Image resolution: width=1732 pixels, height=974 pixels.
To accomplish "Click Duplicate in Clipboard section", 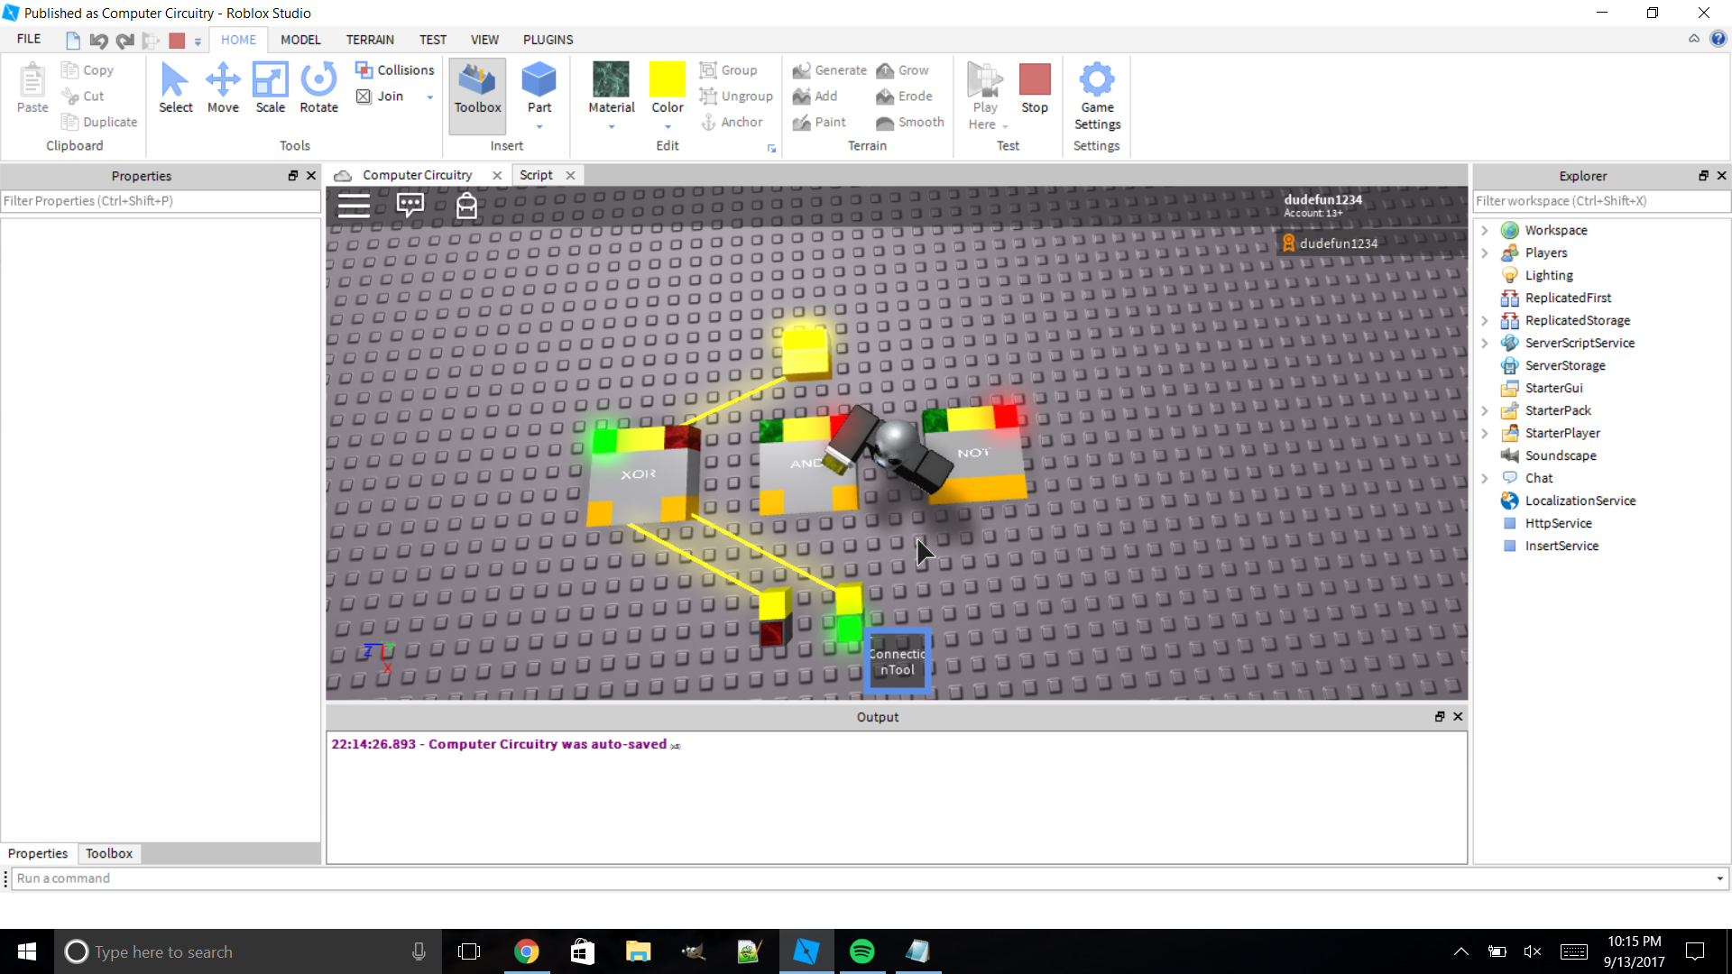I will [x=99, y=123].
